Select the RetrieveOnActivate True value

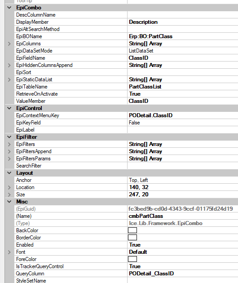point(183,94)
